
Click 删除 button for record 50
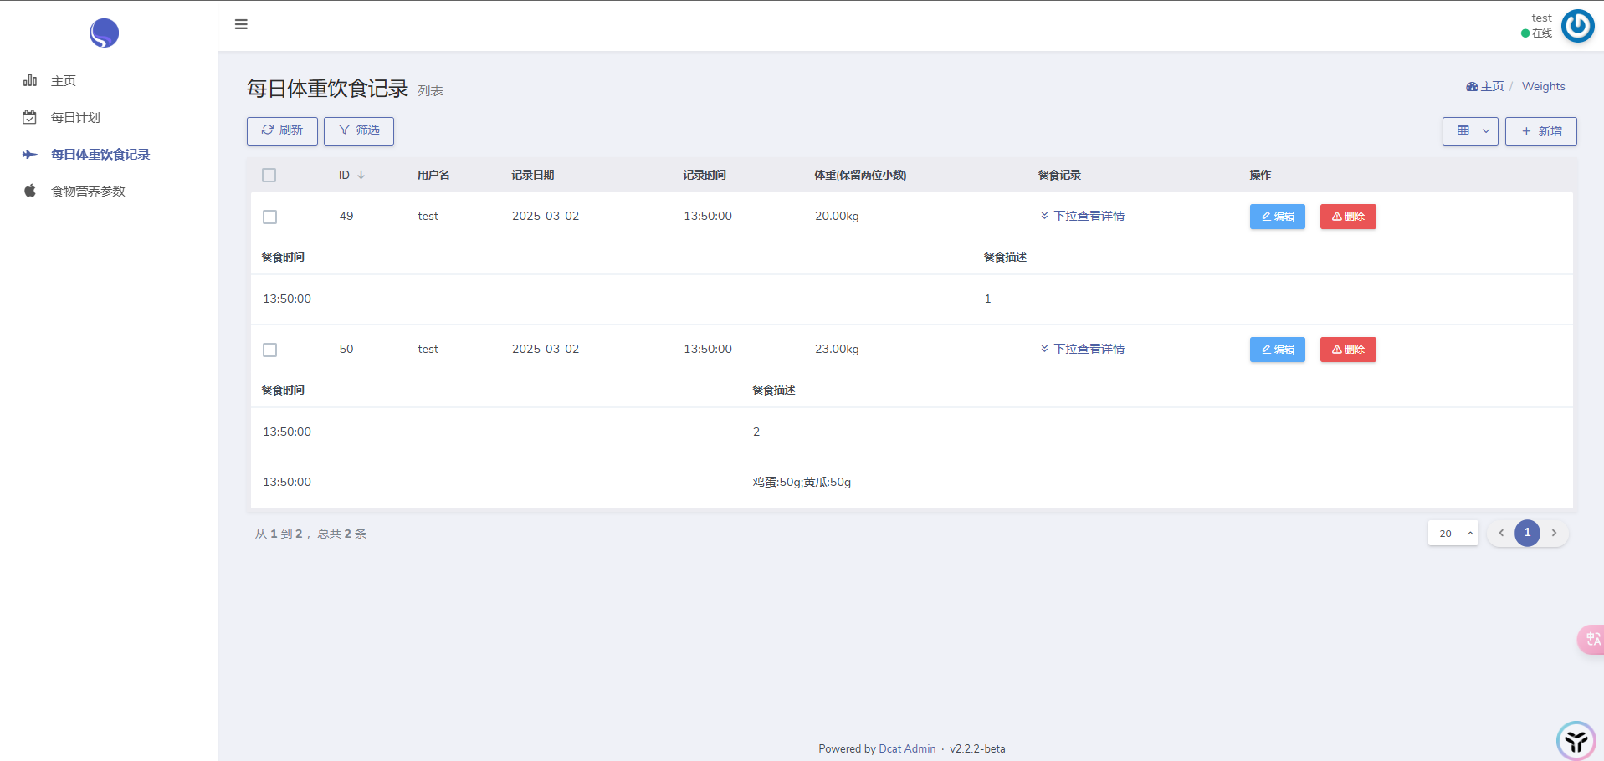1348,350
